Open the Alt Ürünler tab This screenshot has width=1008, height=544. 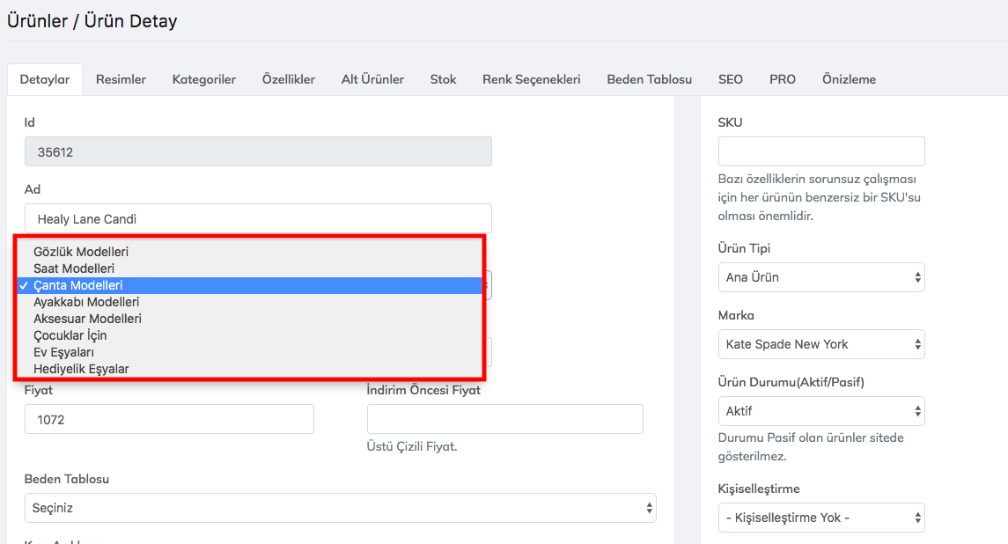coord(372,79)
